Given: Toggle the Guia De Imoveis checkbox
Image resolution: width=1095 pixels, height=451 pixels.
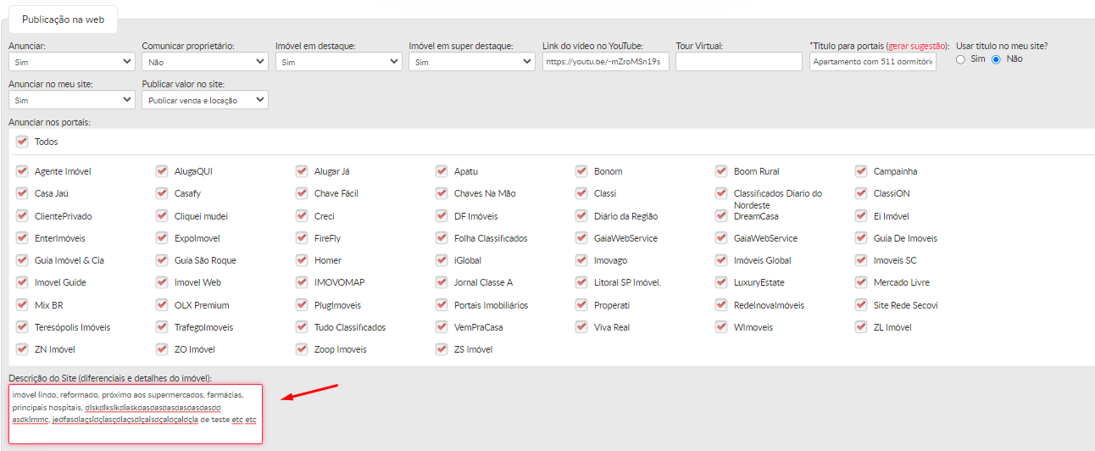Looking at the screenshot, I should coord(861,238).
